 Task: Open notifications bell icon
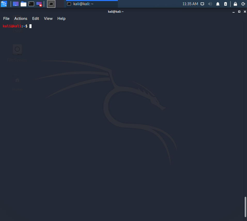click(218, 4)
